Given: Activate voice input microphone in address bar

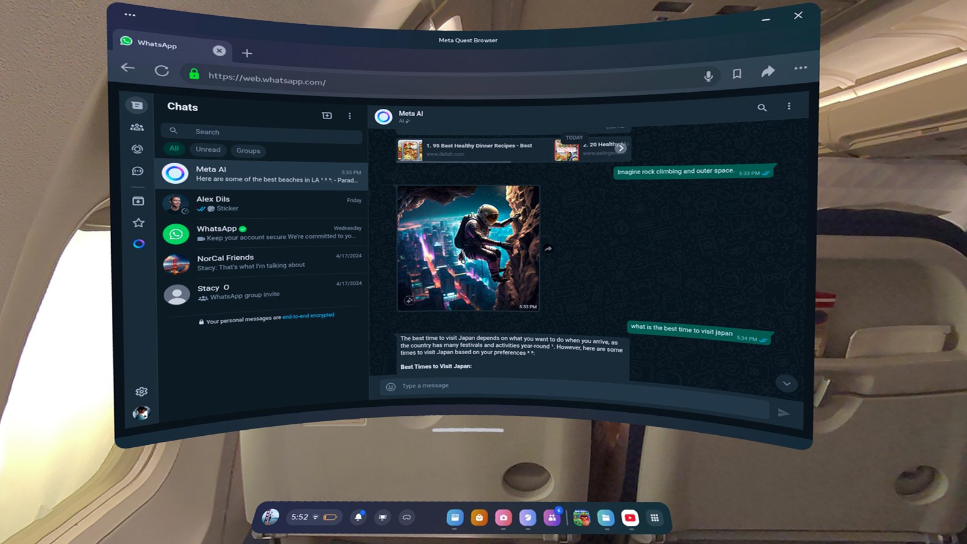Looking at the screenshot, I should point(708,76).
